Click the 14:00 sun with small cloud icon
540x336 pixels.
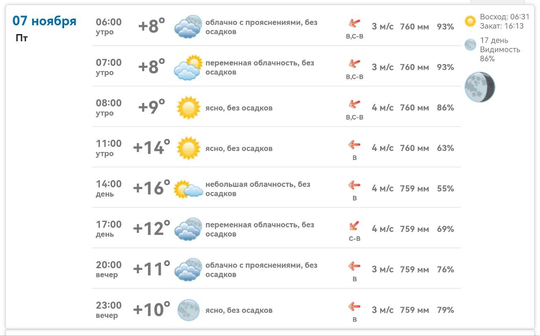pos(188,189)
